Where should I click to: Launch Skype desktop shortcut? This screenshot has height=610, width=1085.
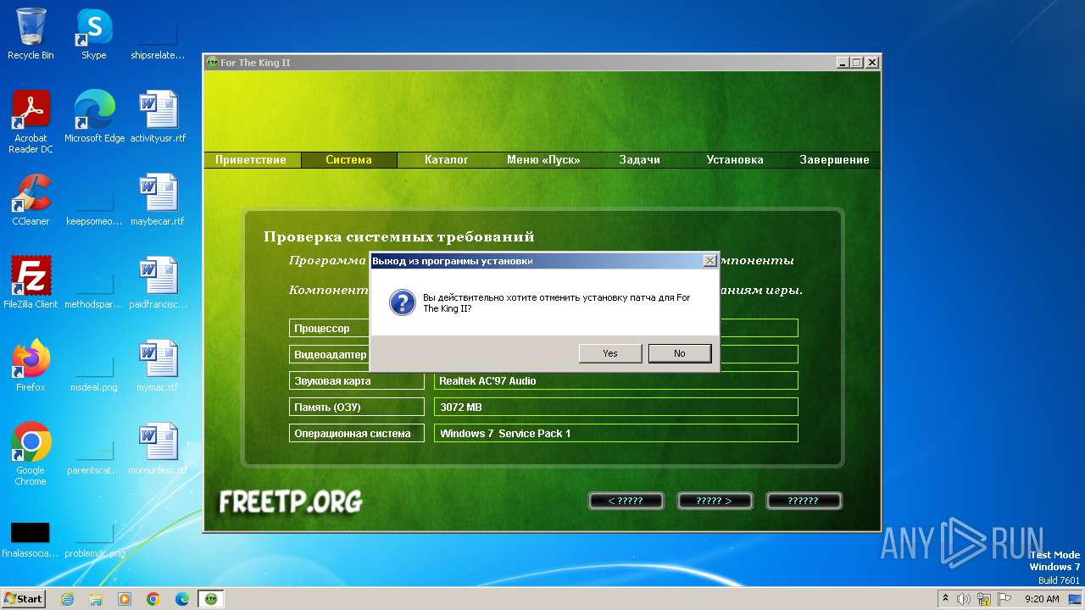94,35
